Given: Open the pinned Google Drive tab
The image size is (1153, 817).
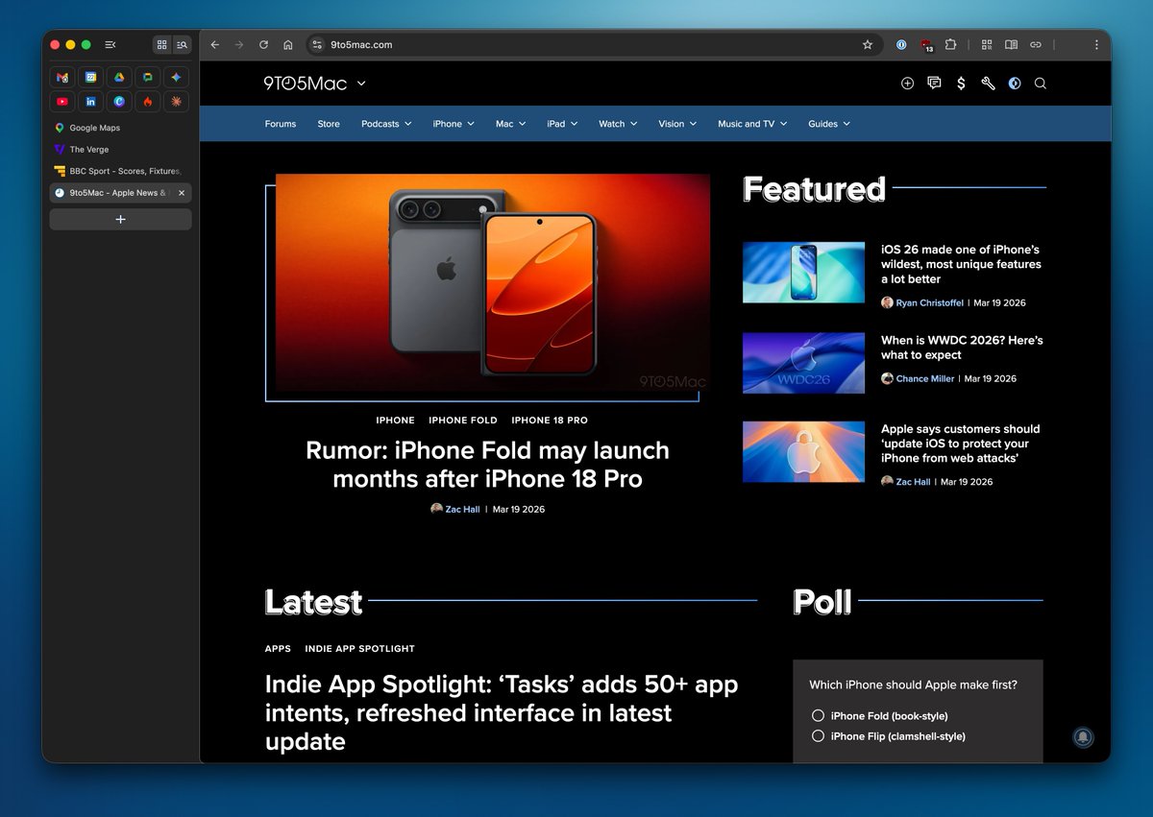Looking at the screenshot, I should [x=119, y=77].
